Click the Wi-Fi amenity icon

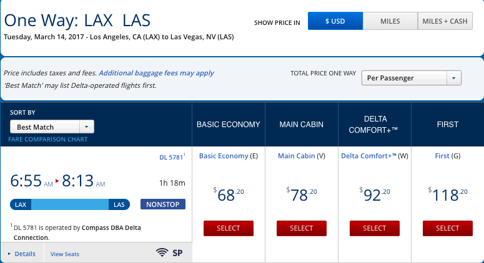pos(162,252)
